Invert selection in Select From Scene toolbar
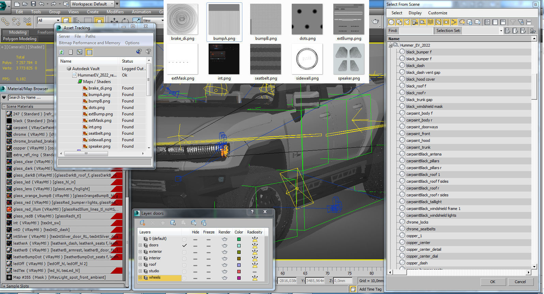The height and width of the screenshot is (294, 544). [503, 22]
